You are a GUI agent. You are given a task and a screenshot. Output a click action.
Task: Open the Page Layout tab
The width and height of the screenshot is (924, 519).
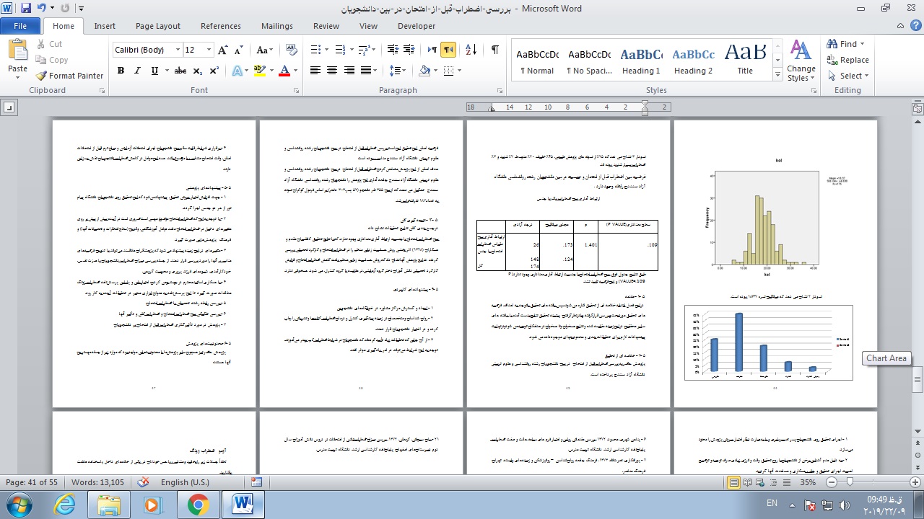pyautogui.click(x=158, y=26)
